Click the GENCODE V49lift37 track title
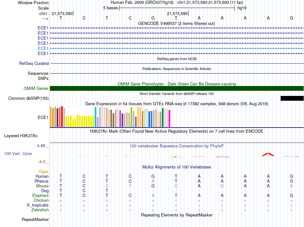304x227 pixels. click(x=177, y=23)
